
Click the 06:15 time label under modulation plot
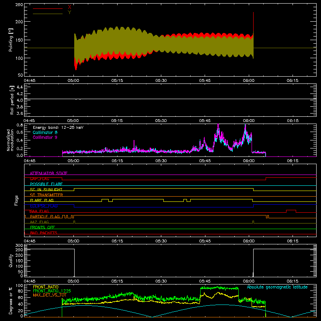pyautogui.click(x=293, y=161)
